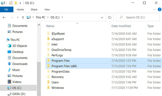Expand the chevron after OS (C:) in address bar
This screenshot has height=96, width=162.
pyautogui.click(x=62, y=17)
